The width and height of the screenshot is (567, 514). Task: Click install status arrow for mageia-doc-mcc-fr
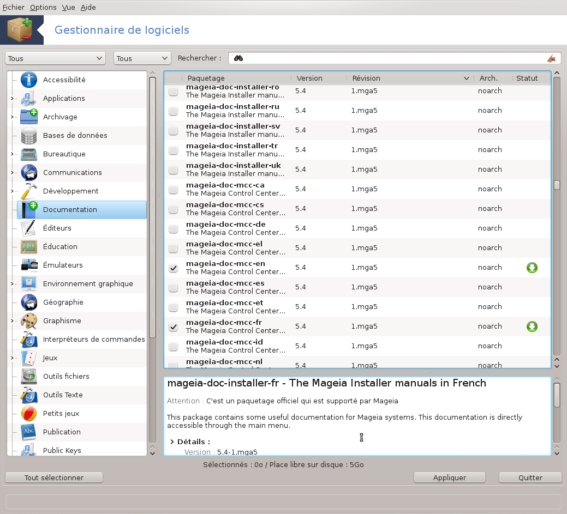[532, 326]
